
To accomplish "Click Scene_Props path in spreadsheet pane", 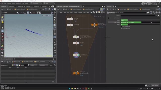I will pos(16,62).
